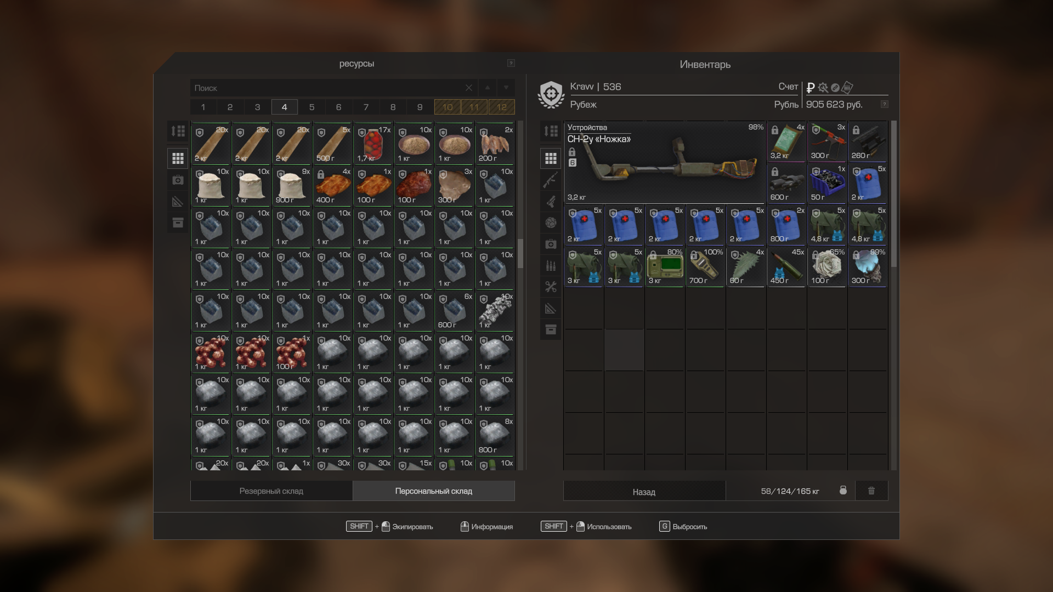Open locked storage page 10
The width and height of the screenshot is (1053, 592).
(x=448, y=107)
